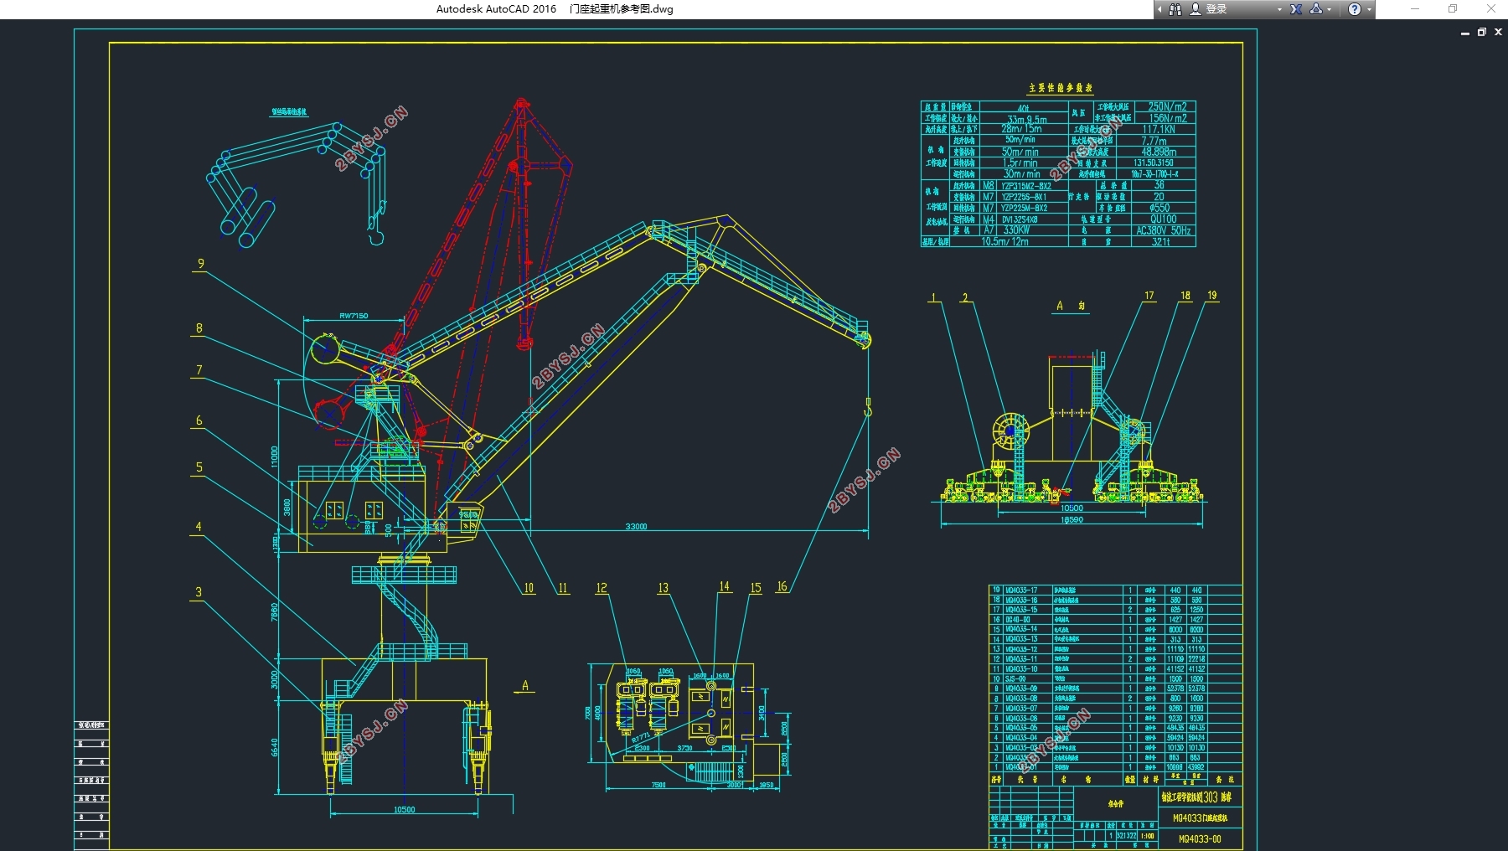Expand the Help dropdown arrow

coord(1369,9)
